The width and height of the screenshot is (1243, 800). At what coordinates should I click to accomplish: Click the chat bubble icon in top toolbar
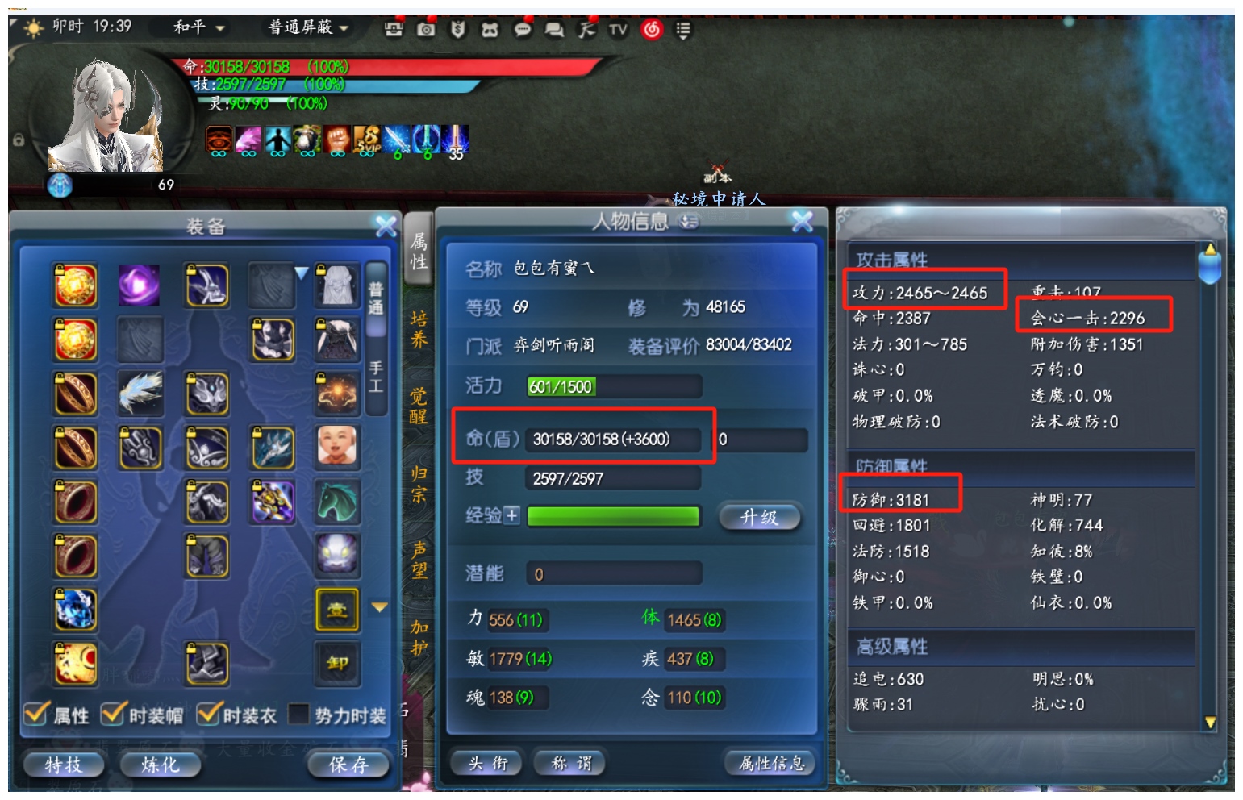coord(523,30)
